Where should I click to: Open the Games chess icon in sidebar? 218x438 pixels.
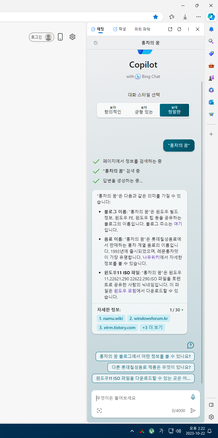211,78
